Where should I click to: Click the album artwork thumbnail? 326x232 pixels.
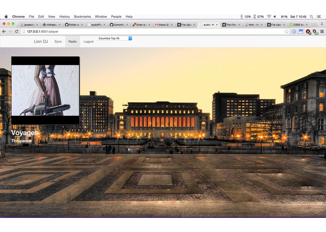(45, 90)
